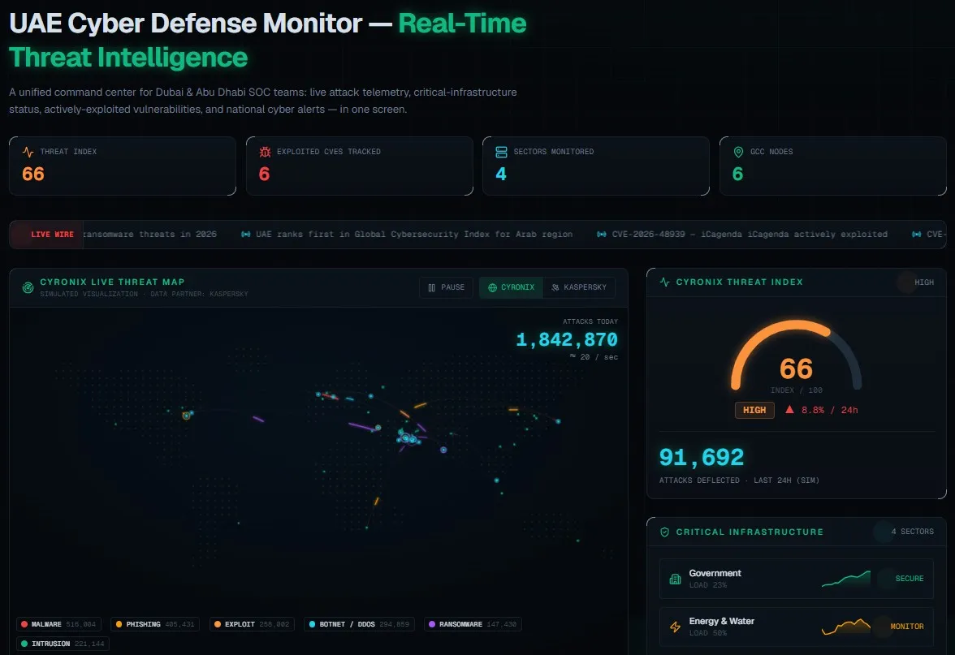The width and height of the screenshot is (955, 655).
Task: Click the Cyronix Live Threat Map radar icon
Action: (x=28, y=287)
